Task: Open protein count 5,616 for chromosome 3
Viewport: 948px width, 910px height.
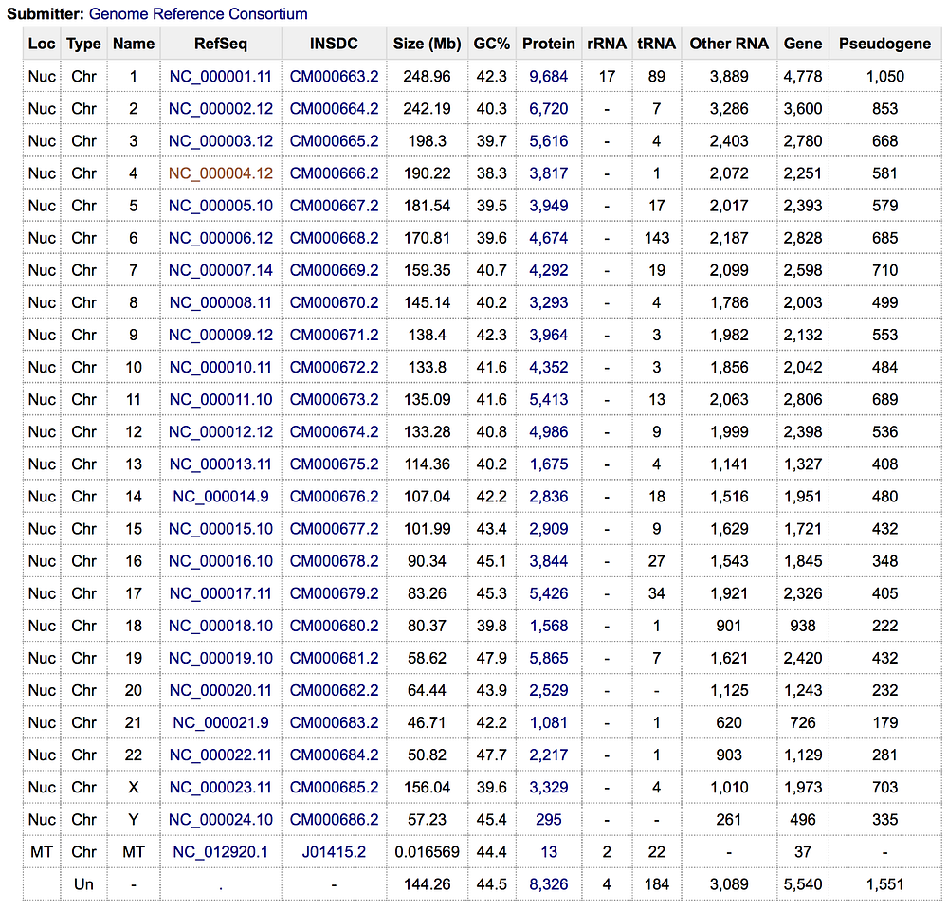Action: coord(549,141)
